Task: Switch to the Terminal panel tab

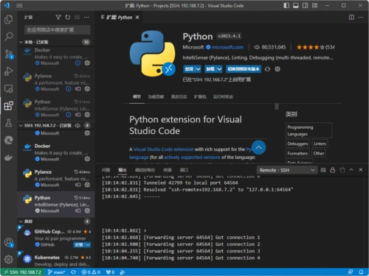Action: [168, 170]
